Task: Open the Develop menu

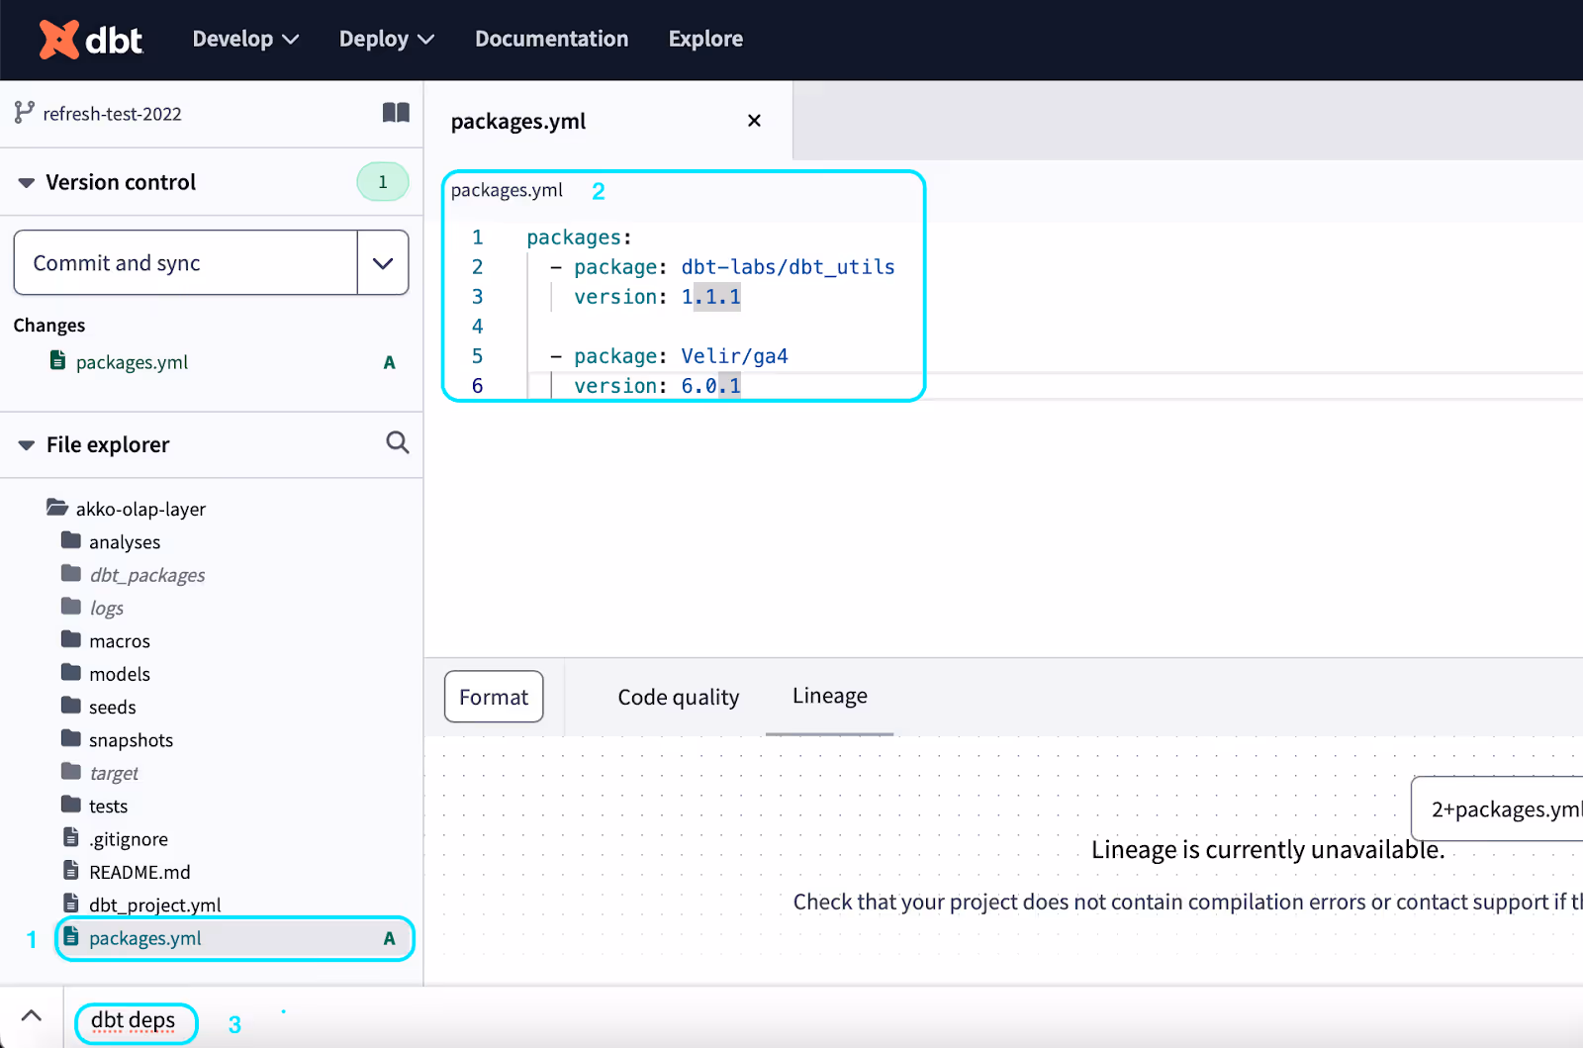Action: coord(245,40)
